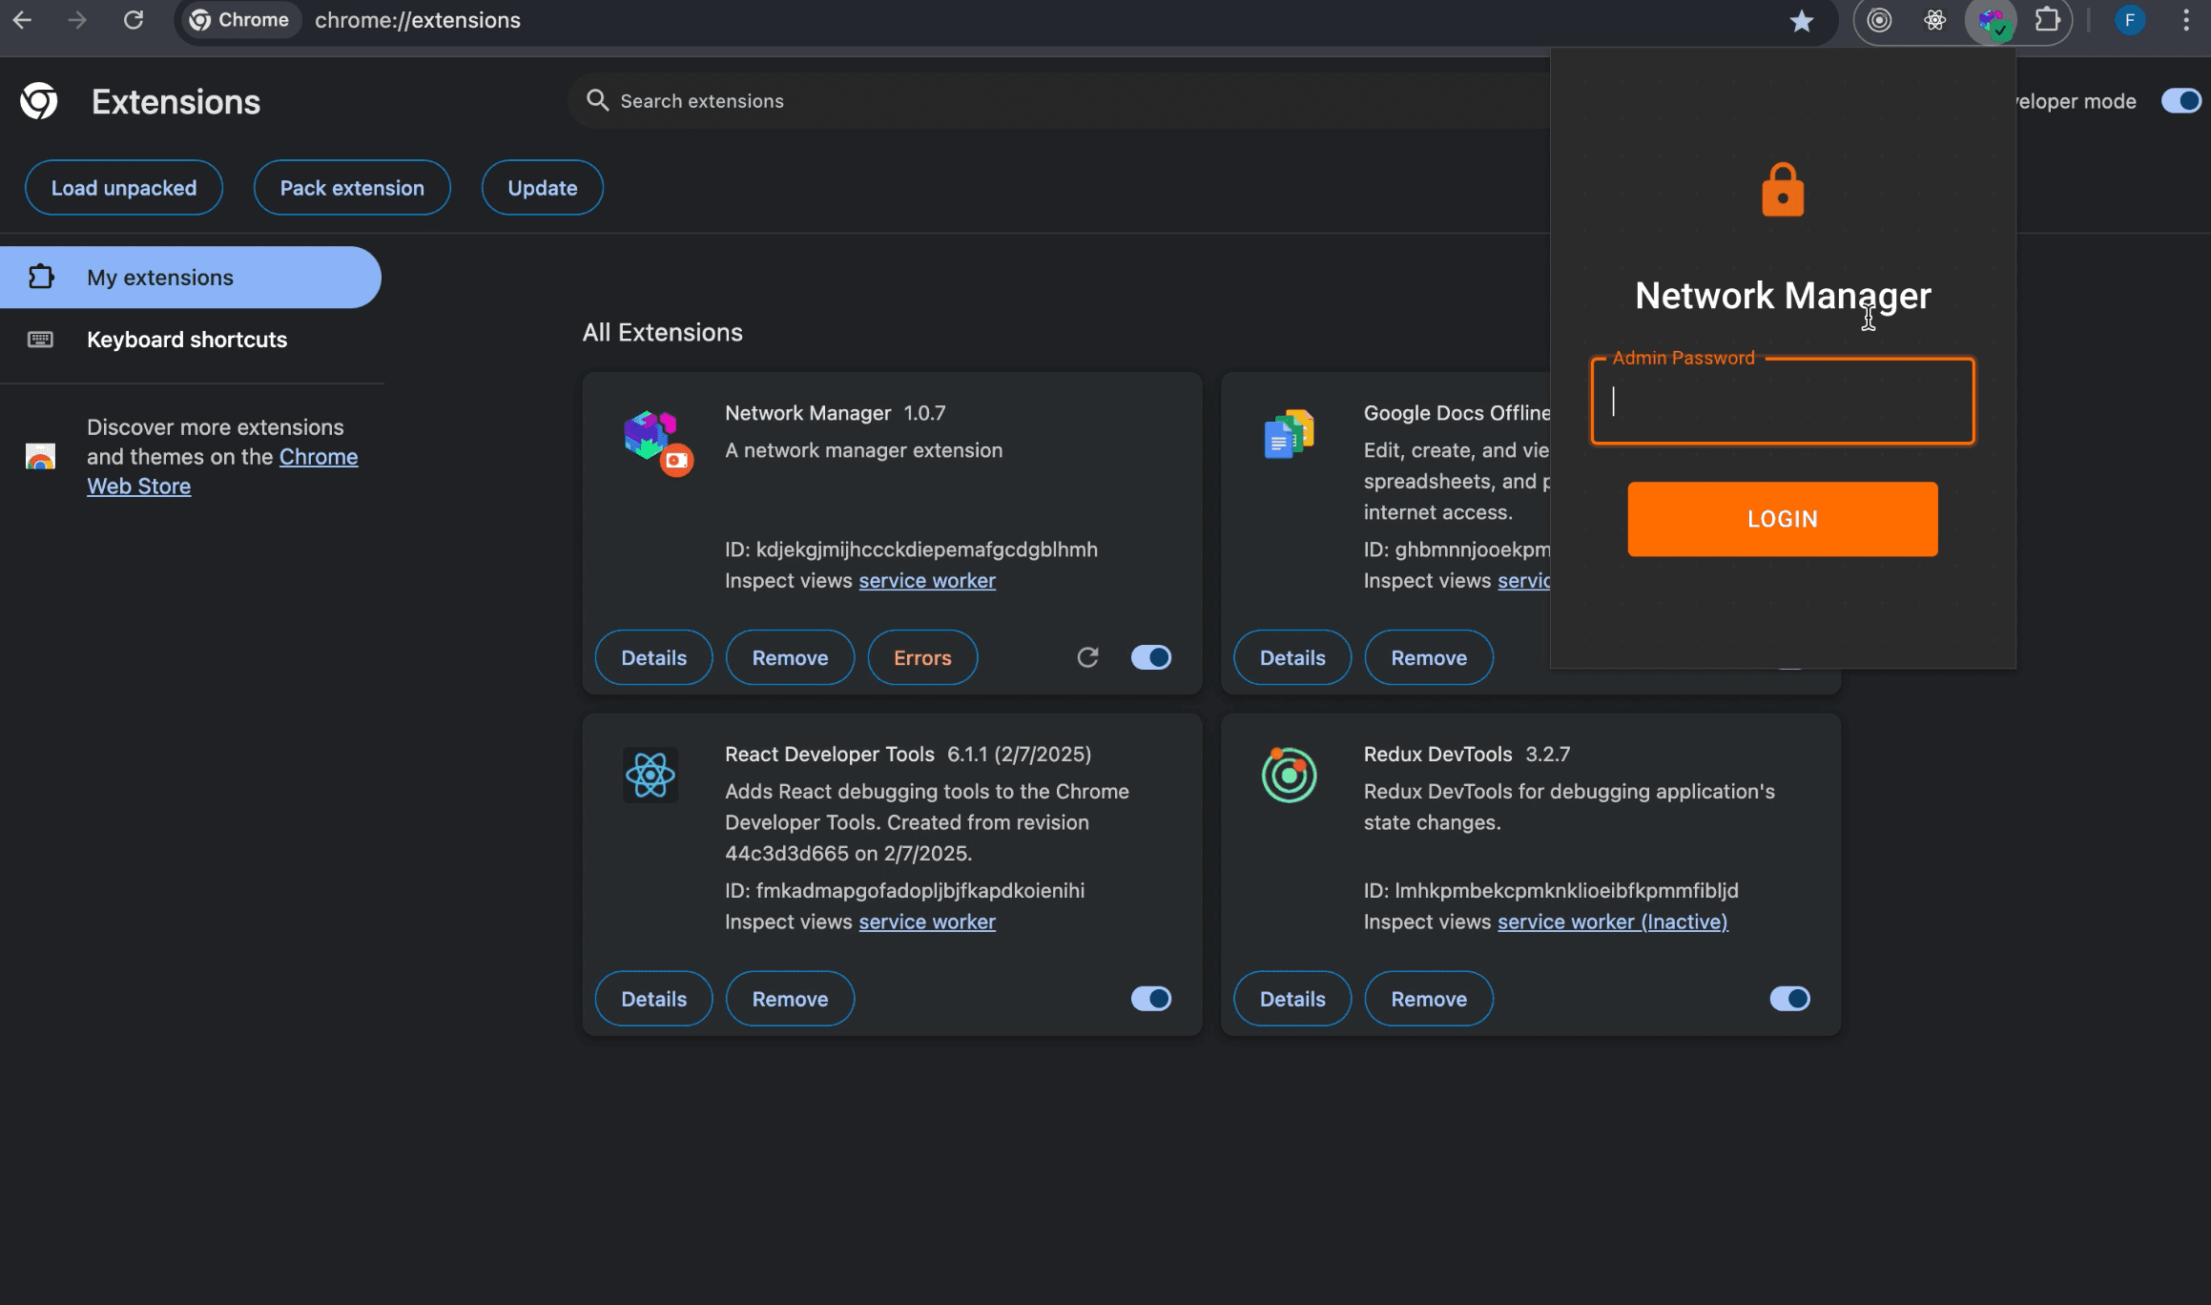The width and height of the screenshot is (2211, 1305).
Task: Click Pack extension button
Action: tap(352, 188)
